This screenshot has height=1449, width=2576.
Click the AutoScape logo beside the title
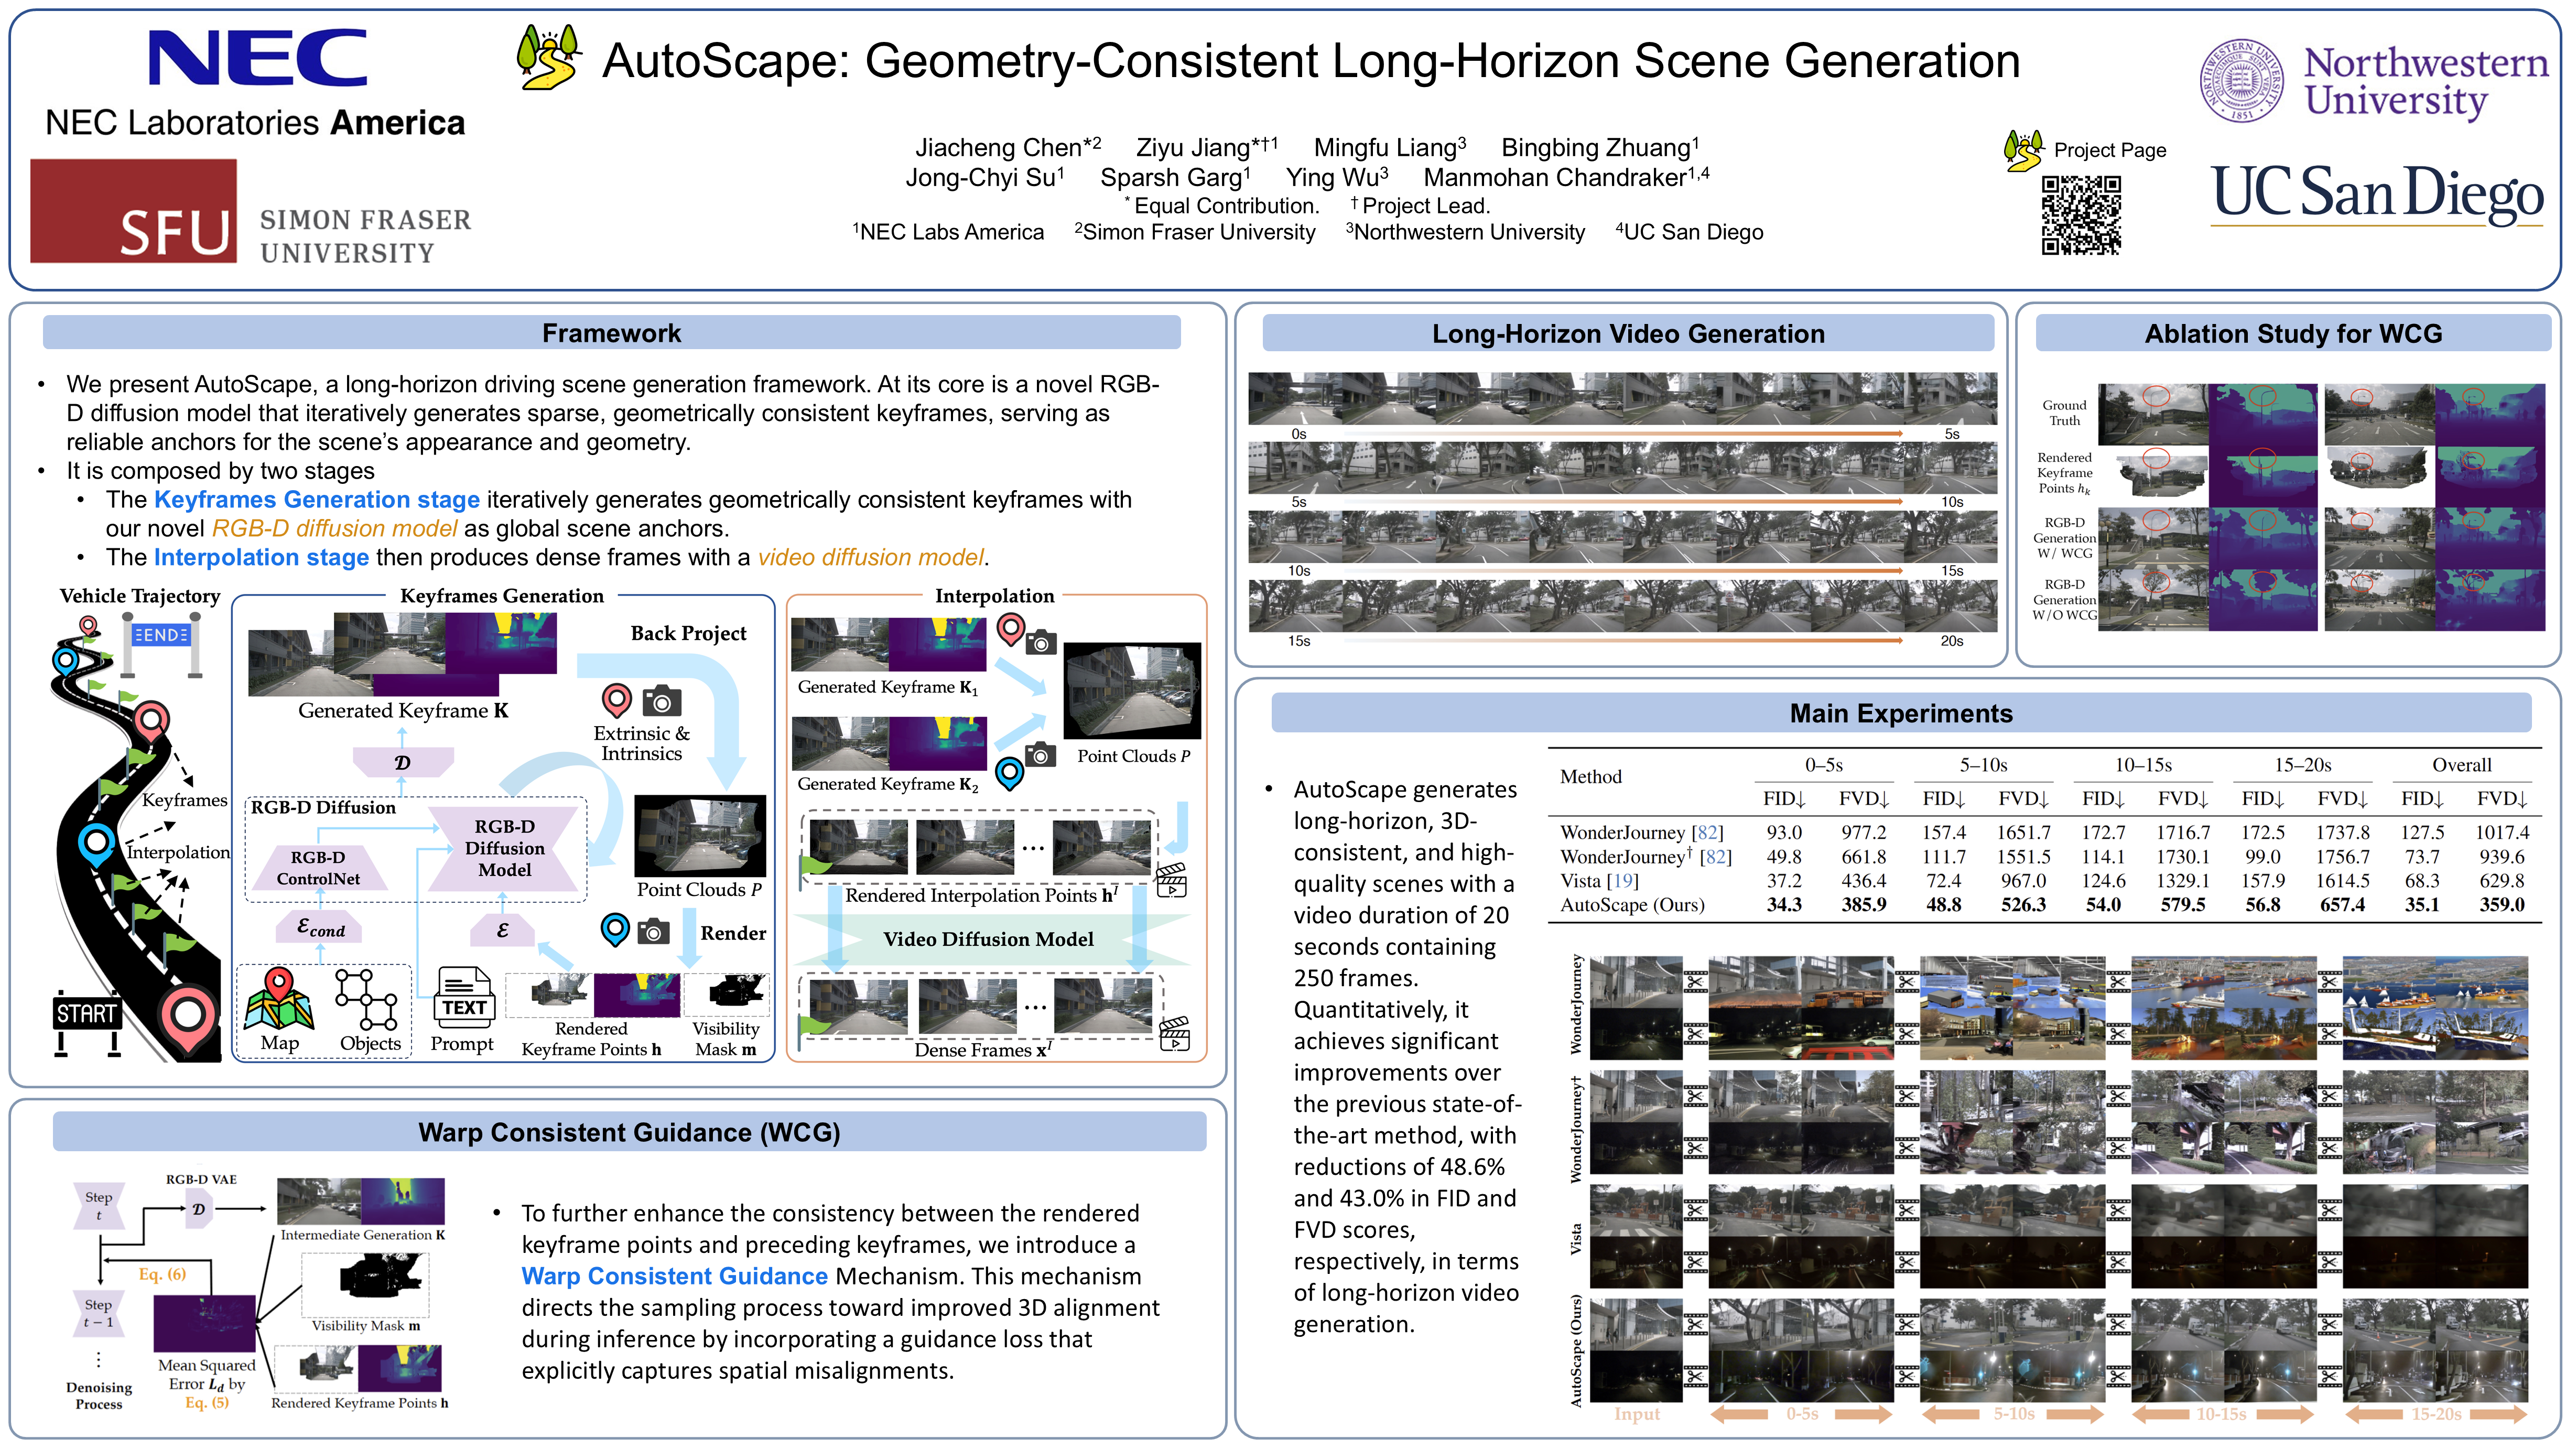pyautogui.click(x=548, y=58)
